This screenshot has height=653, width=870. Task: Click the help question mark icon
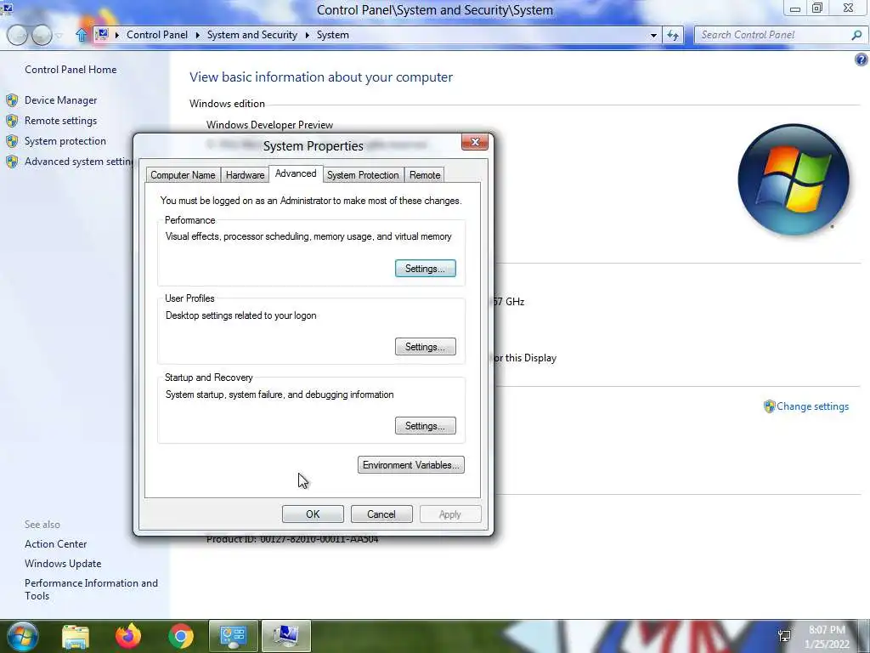(x=862, y=60)
